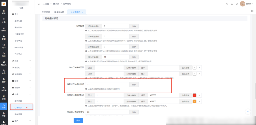Open the 服务协议 menu item

[x=18, y=28]
